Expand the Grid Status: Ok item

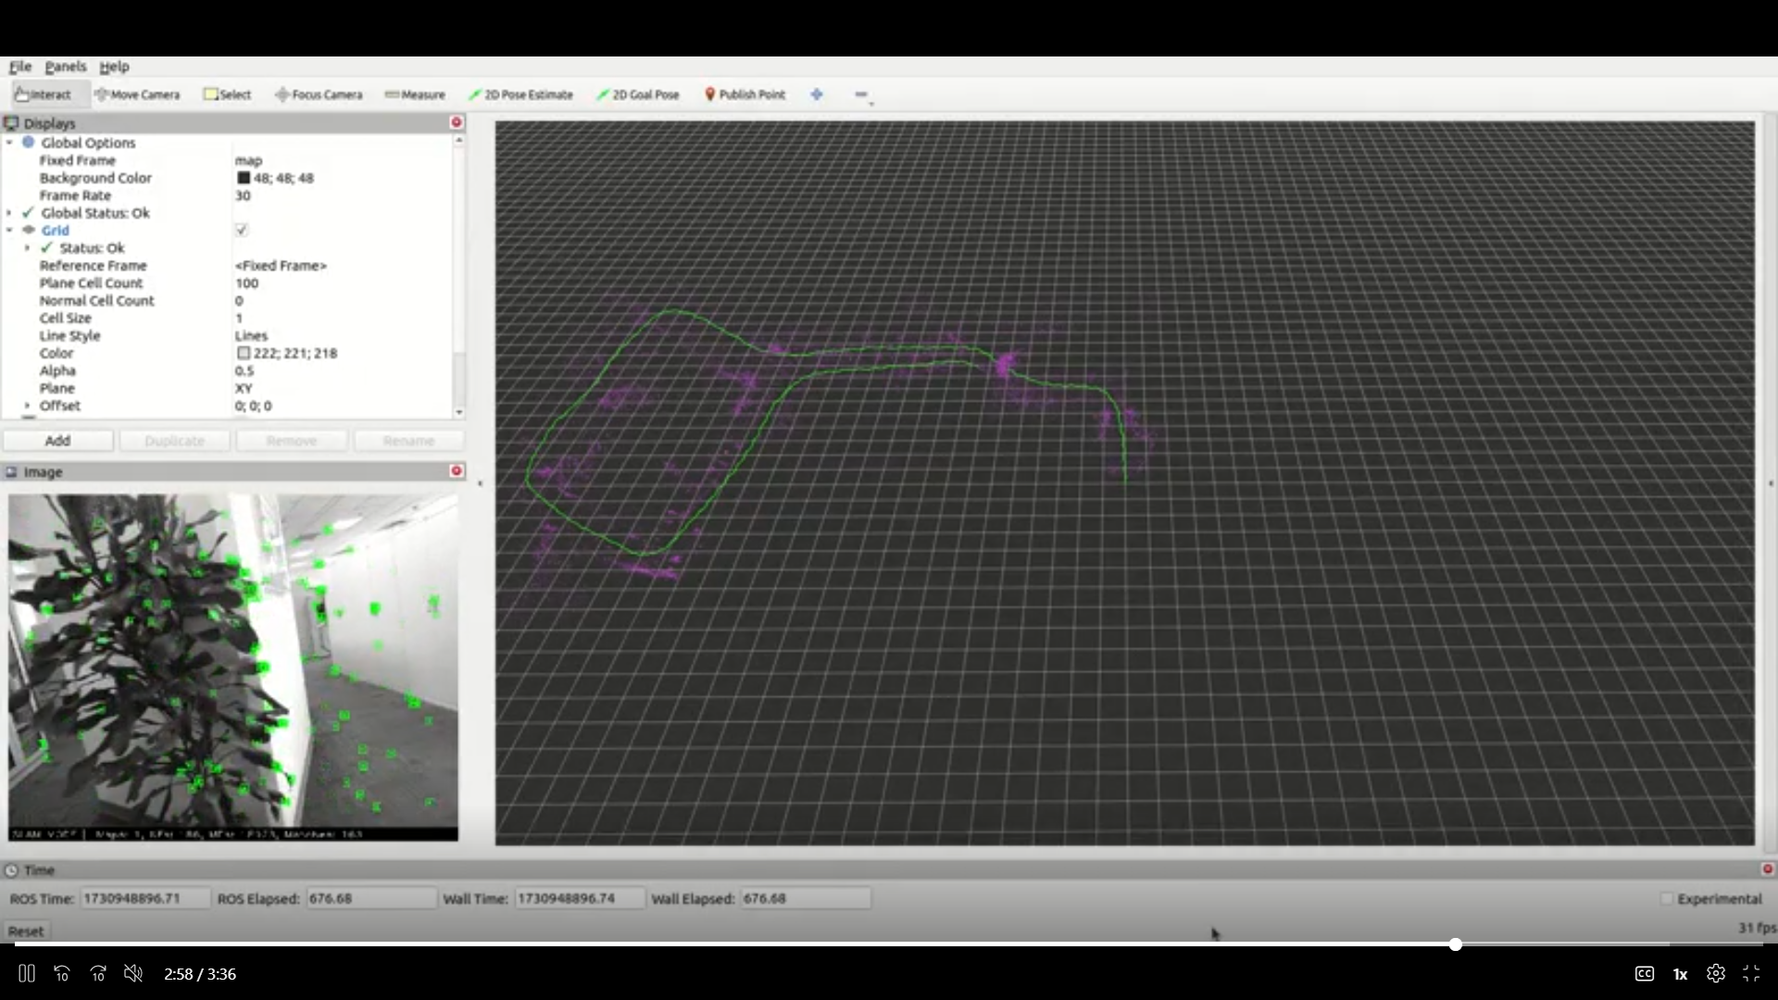(27, 248)
